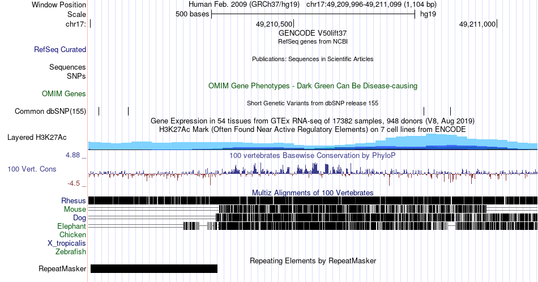Click the Window Position label
This screenshot has width=538, height=282.
click(59, 5)
